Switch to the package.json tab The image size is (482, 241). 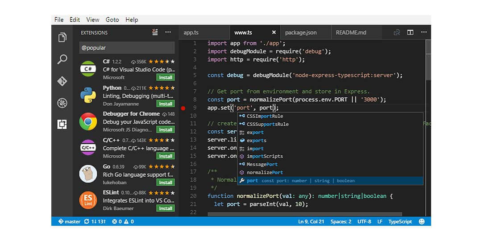pyautogui.click(x=301, y=33)
